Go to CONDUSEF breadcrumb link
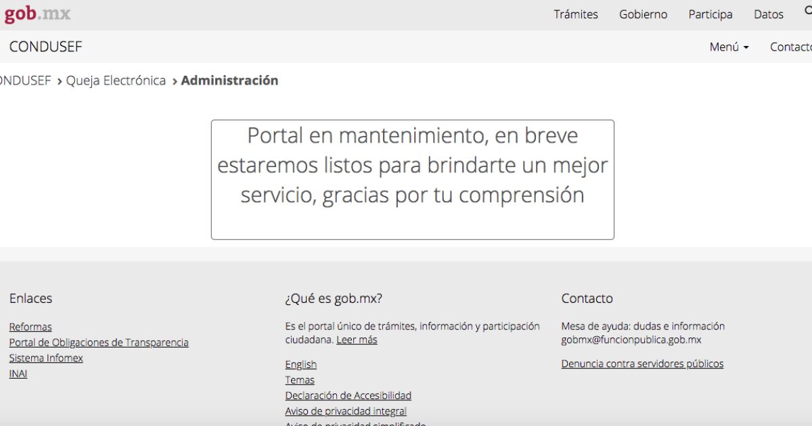The width and height of the screenshot is (812, 426). pyautogui.click(x=25, y=80)
